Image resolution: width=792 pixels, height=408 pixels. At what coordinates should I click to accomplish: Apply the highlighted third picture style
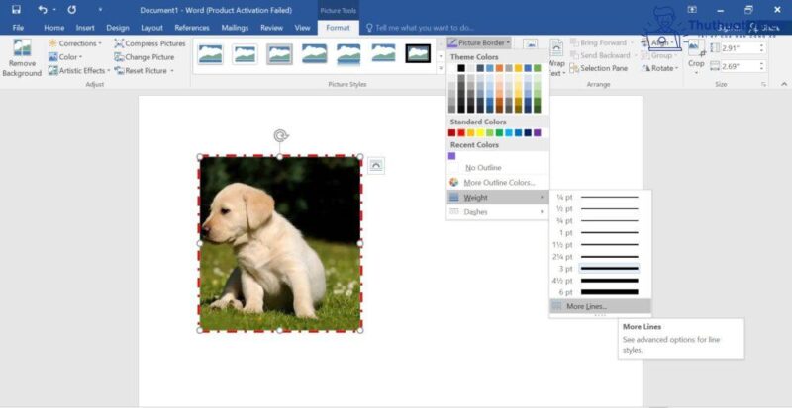pos(279,54)
